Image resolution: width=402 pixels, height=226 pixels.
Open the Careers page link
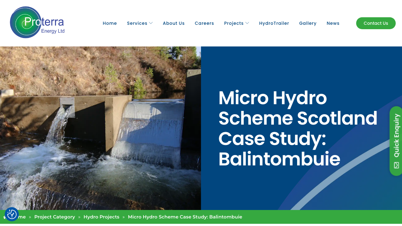tap(204, 23)
